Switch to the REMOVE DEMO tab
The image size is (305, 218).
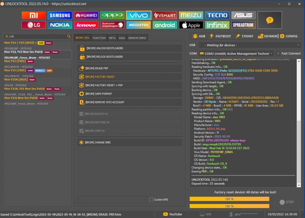point(137,38)
